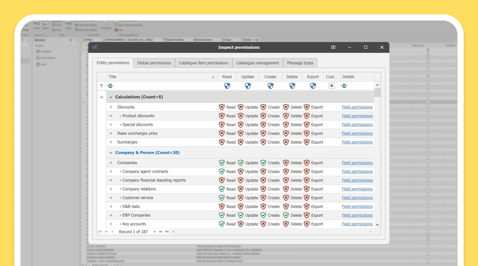Click Delete permission shield for ERP Companies
This screenshot has height=266, width=478.
286,215
